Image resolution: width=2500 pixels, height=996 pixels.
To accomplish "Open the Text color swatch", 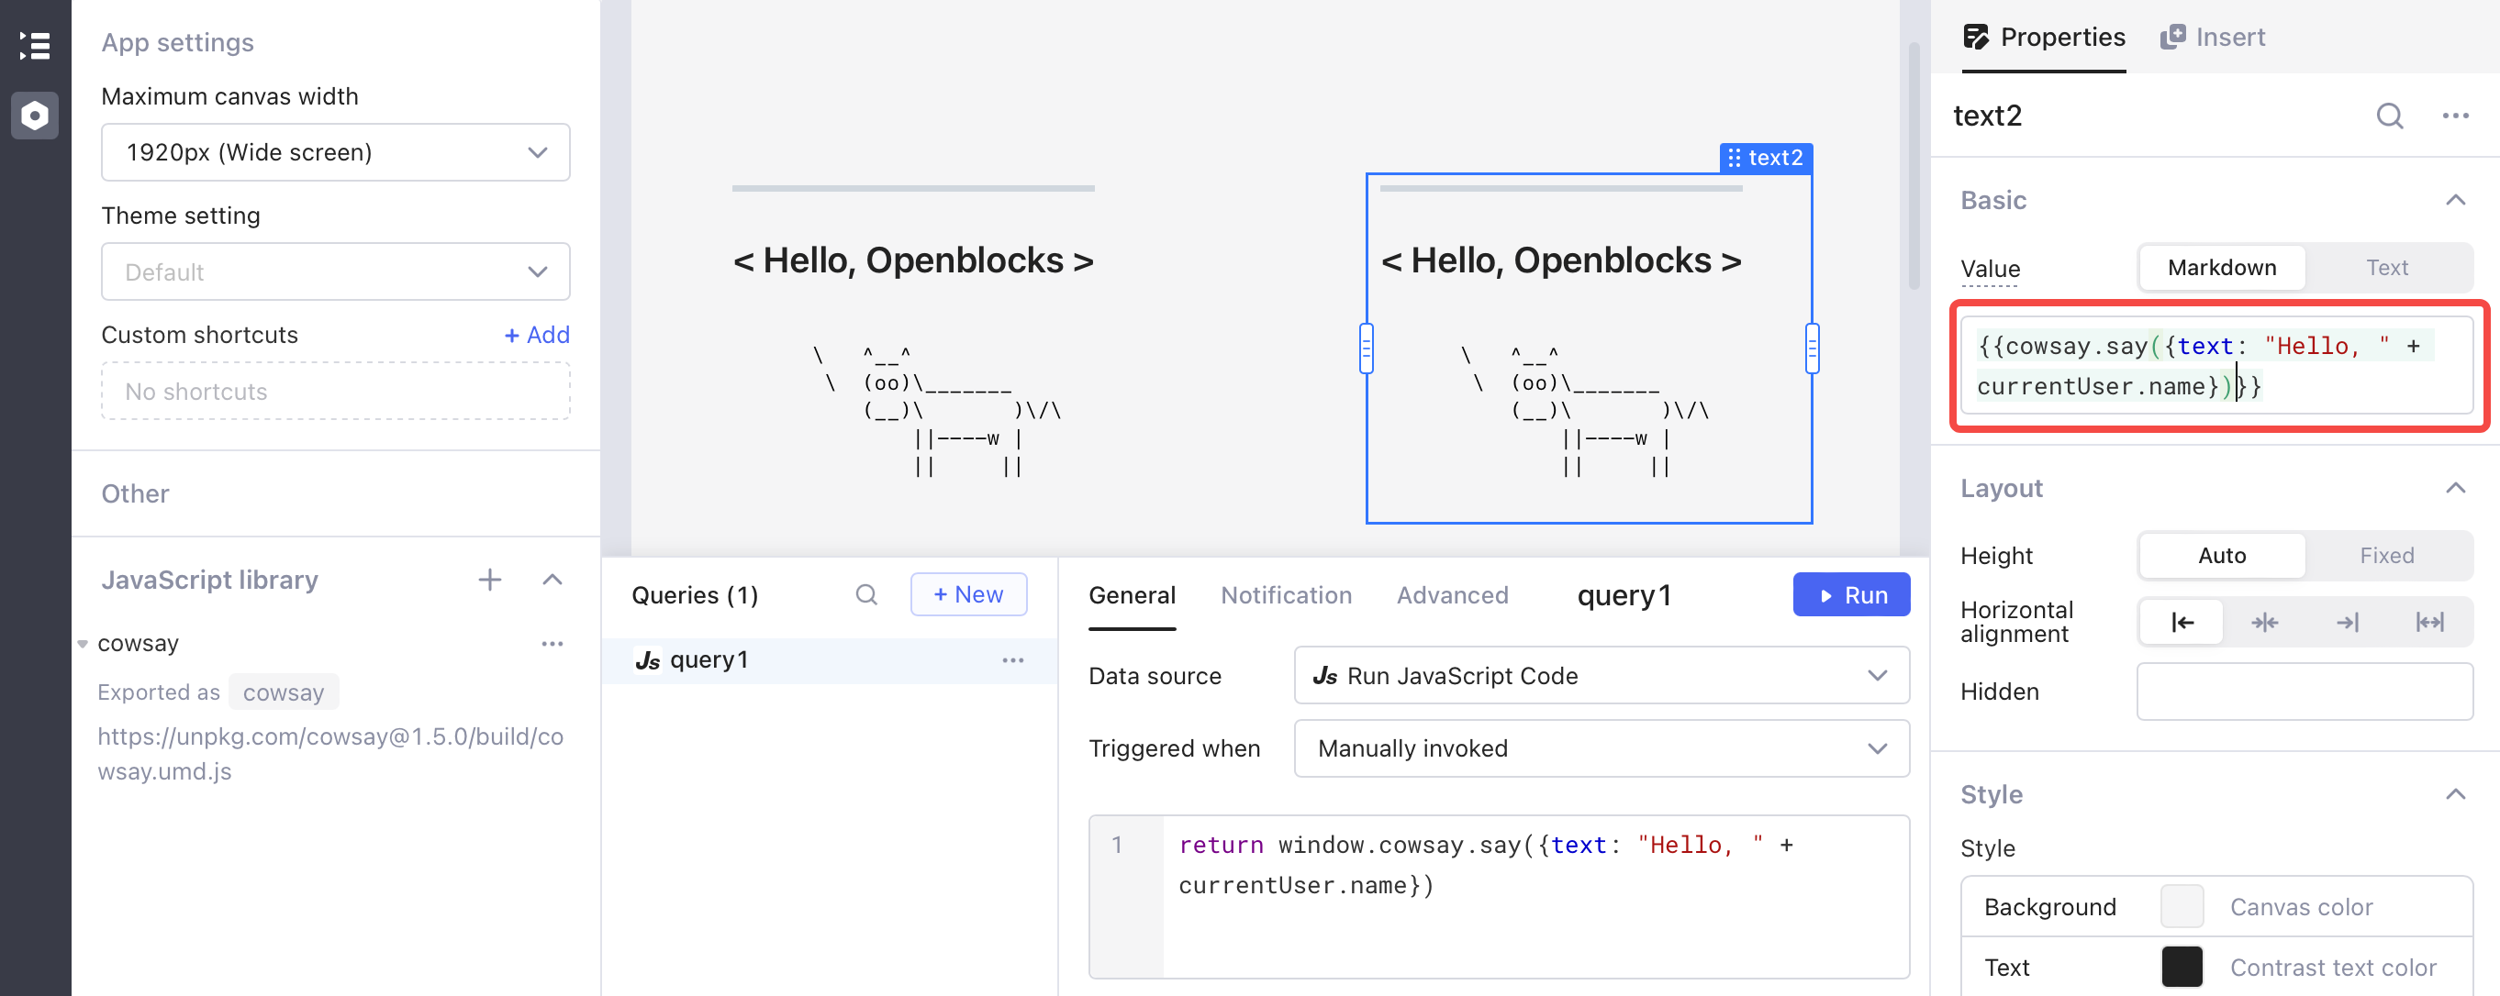I will coord(2182,967).
